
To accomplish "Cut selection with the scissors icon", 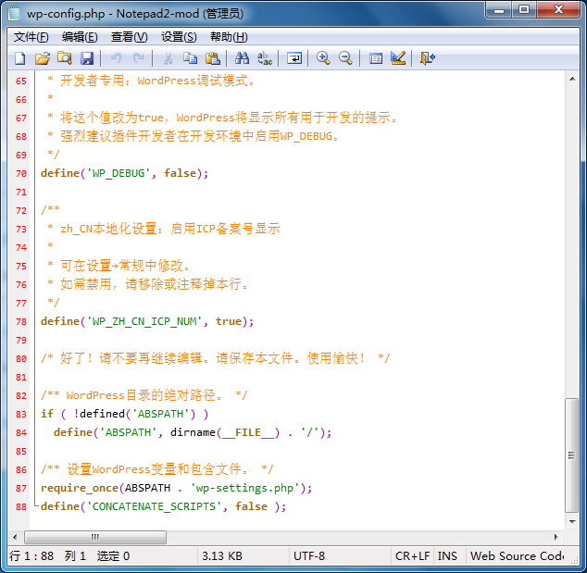I will coord(169,58).
